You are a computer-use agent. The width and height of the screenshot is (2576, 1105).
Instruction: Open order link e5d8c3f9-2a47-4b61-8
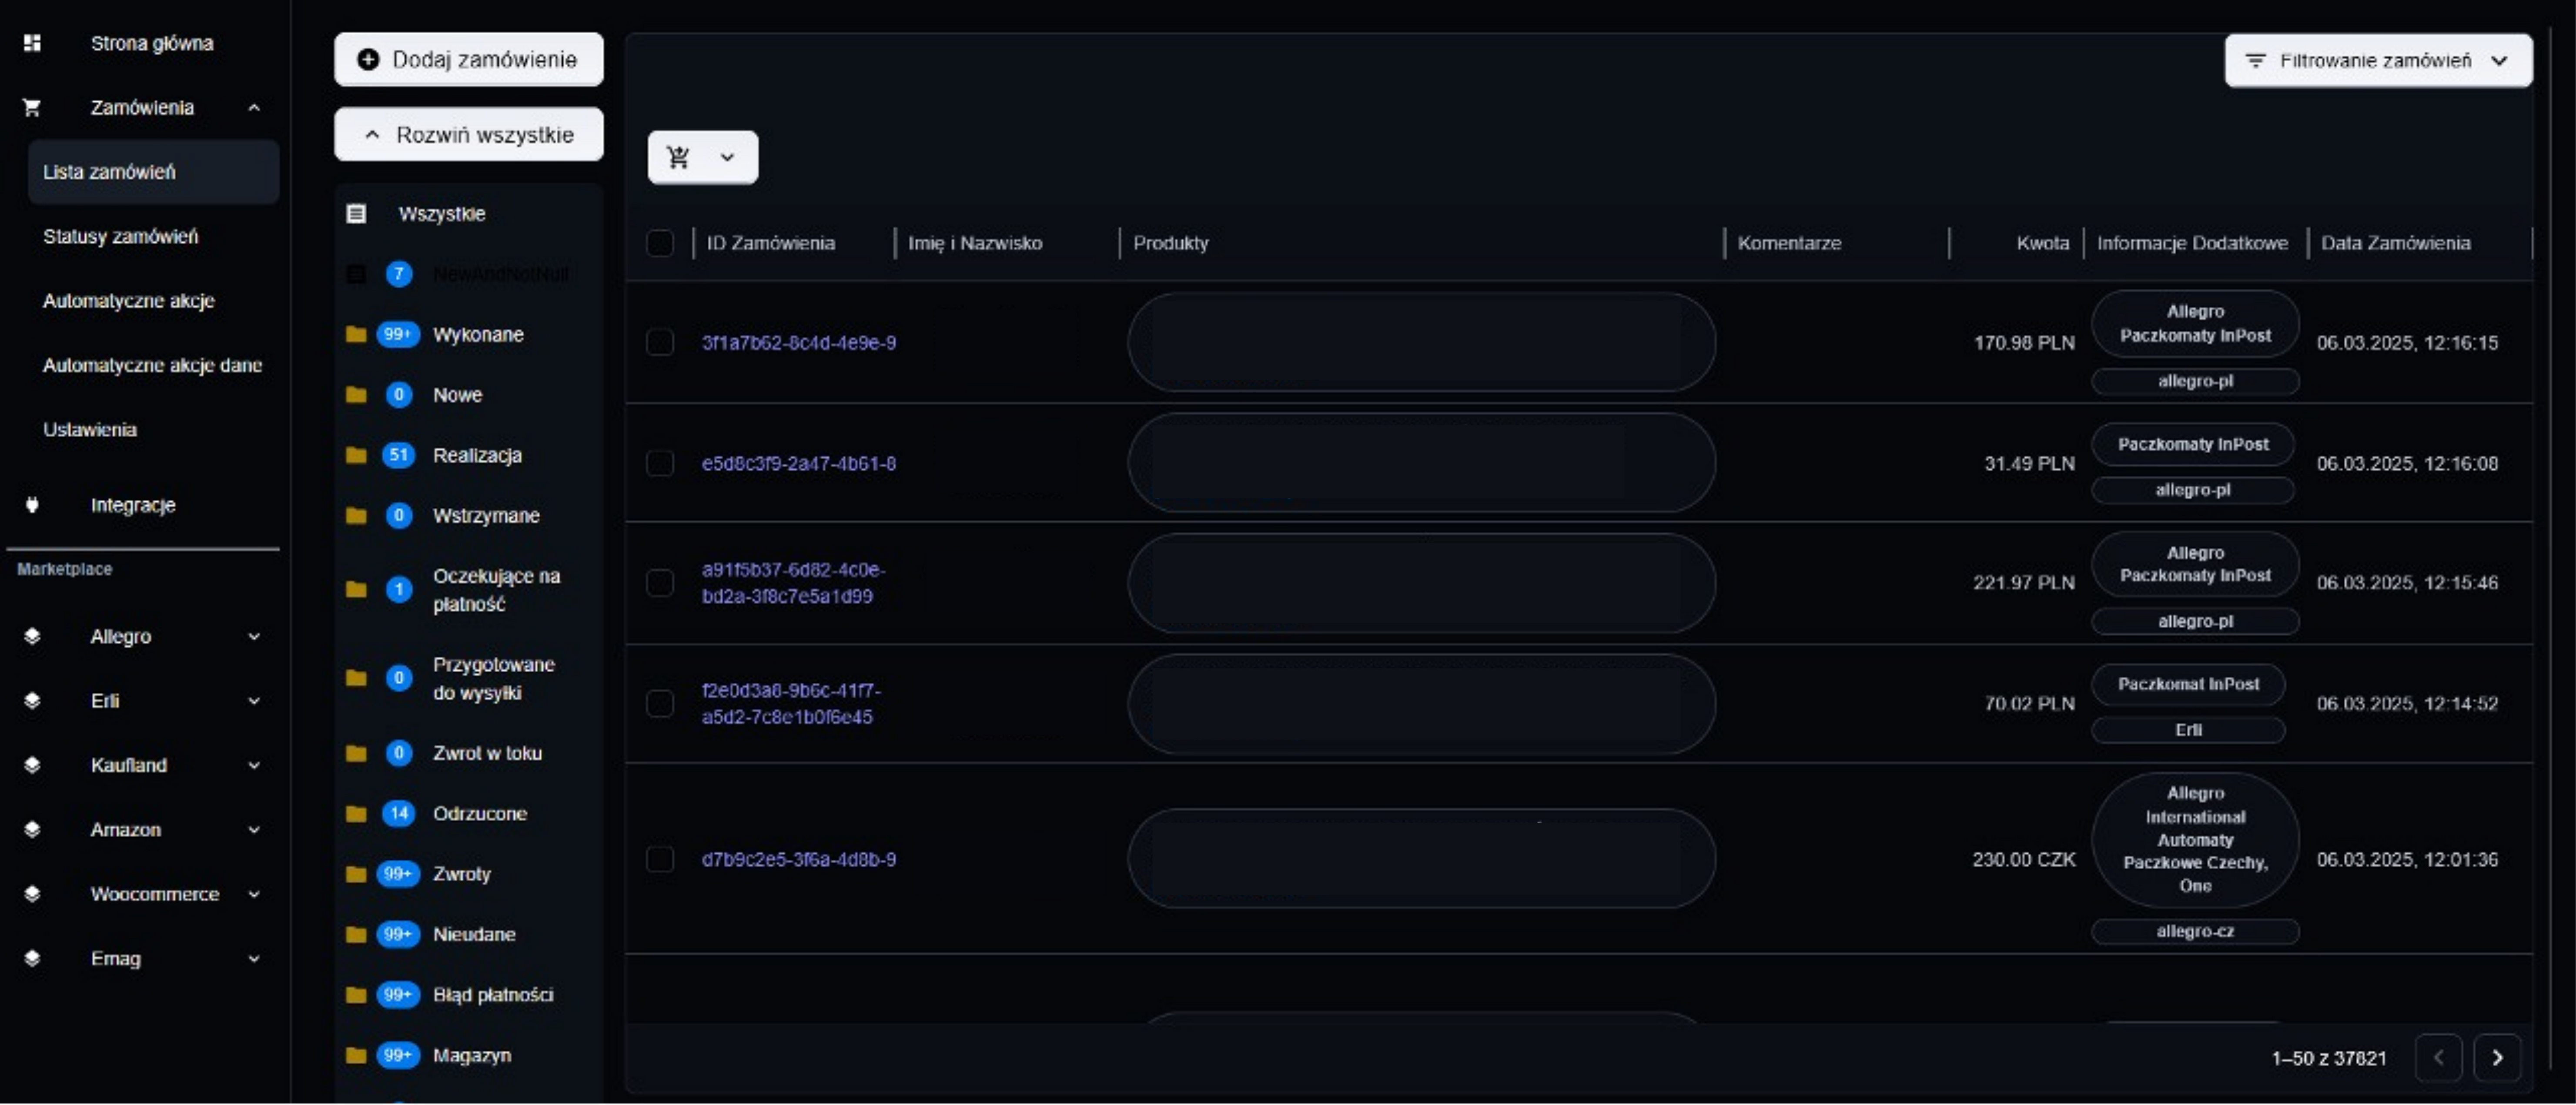pyautogui.click(x=799, y=463)
